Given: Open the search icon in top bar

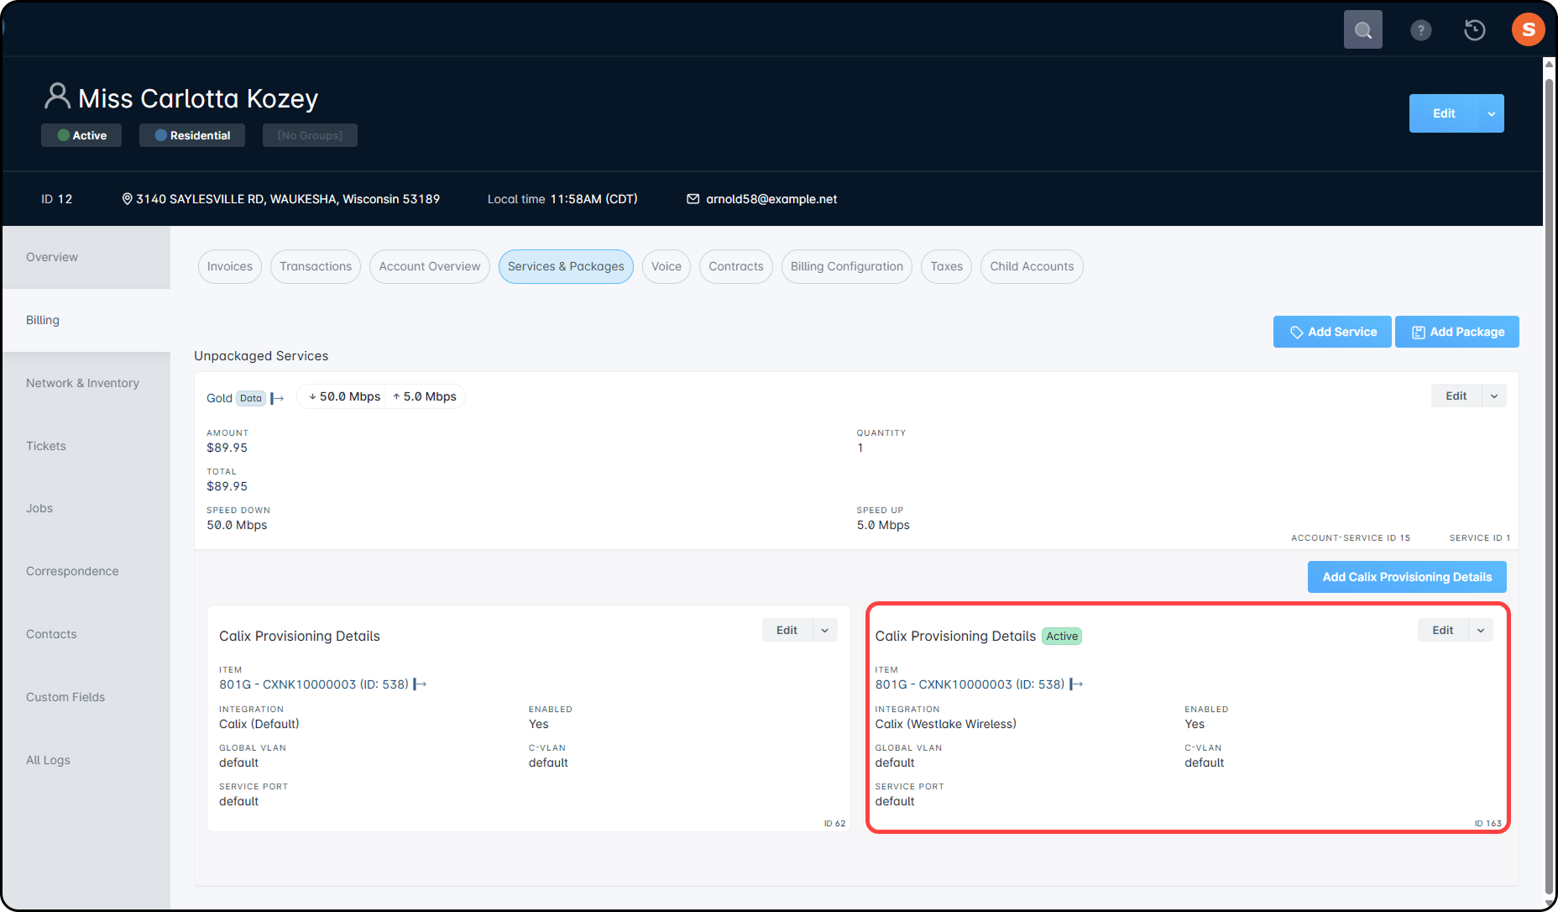Looking at the screenshot, I should (x=1362, y=30).
